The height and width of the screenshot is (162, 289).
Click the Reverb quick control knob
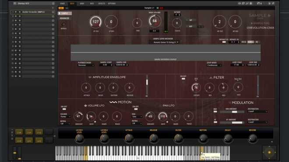[x=253, y=138]
